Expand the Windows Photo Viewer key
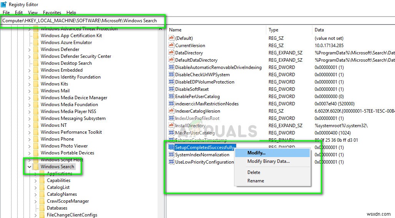 [x=30, y=146]
